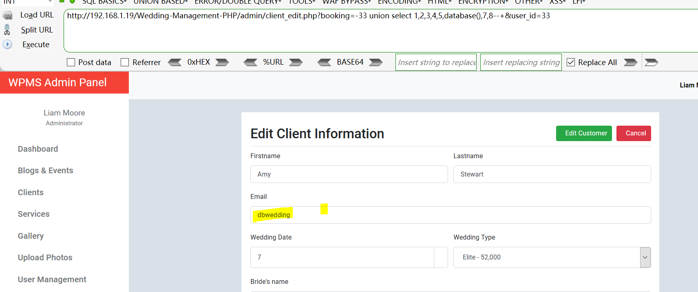Click the Split URL label

[x=37, y=30]
